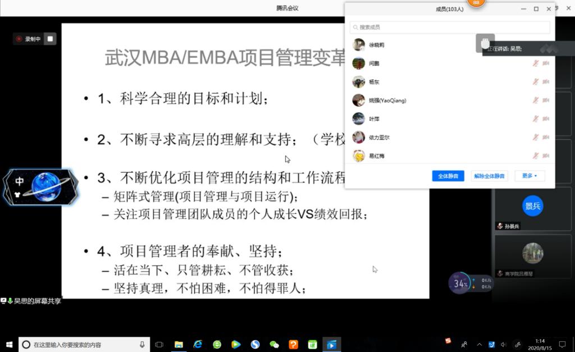Screen dimensions: 575x352
Task: Click 叶萍's profile avatar
Action: tap(359, 119)
